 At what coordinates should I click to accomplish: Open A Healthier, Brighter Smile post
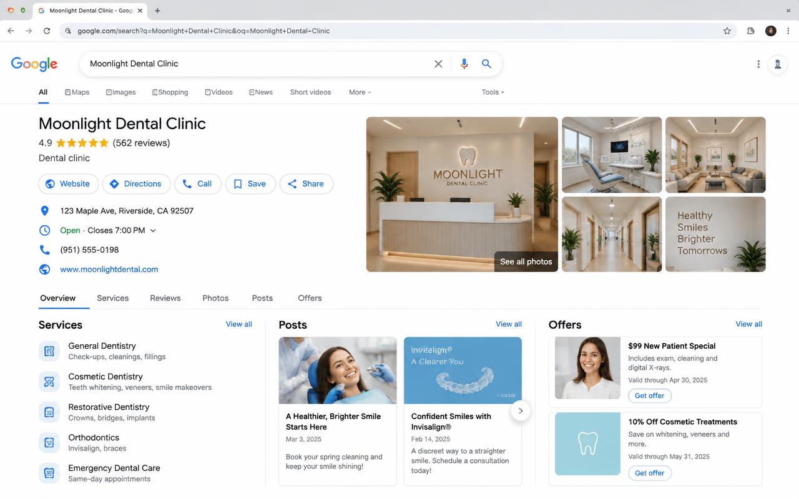tap(338, 411)
